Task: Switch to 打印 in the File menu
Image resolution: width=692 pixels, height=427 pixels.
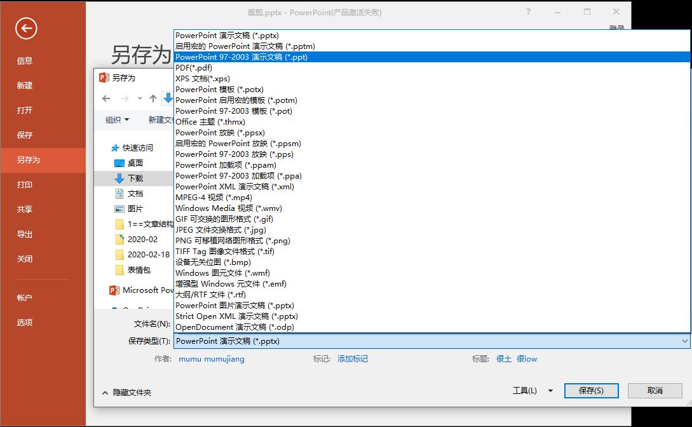Action: (x=23, y=184)
